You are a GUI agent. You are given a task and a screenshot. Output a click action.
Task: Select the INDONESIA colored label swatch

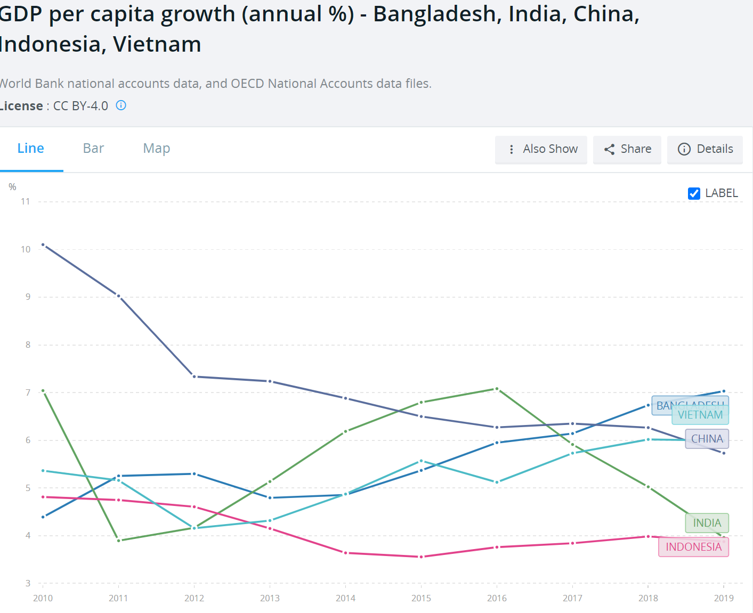point(693,546)
